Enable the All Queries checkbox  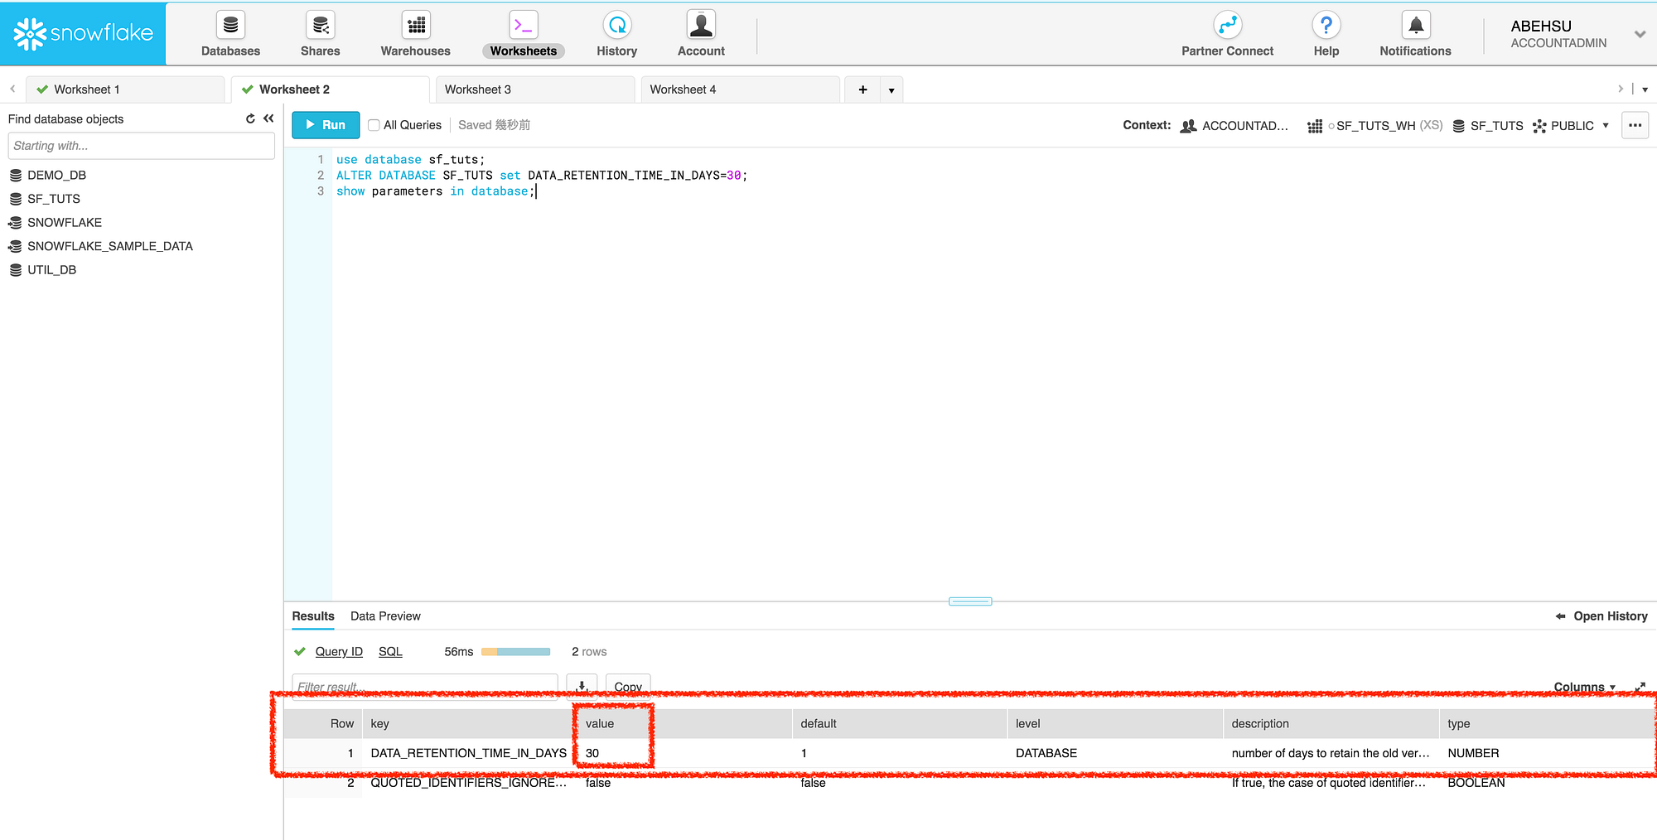pos(374,125)
